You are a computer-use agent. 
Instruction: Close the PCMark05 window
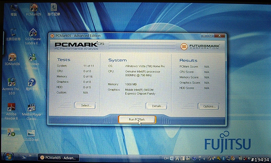[x=219, y=35]
